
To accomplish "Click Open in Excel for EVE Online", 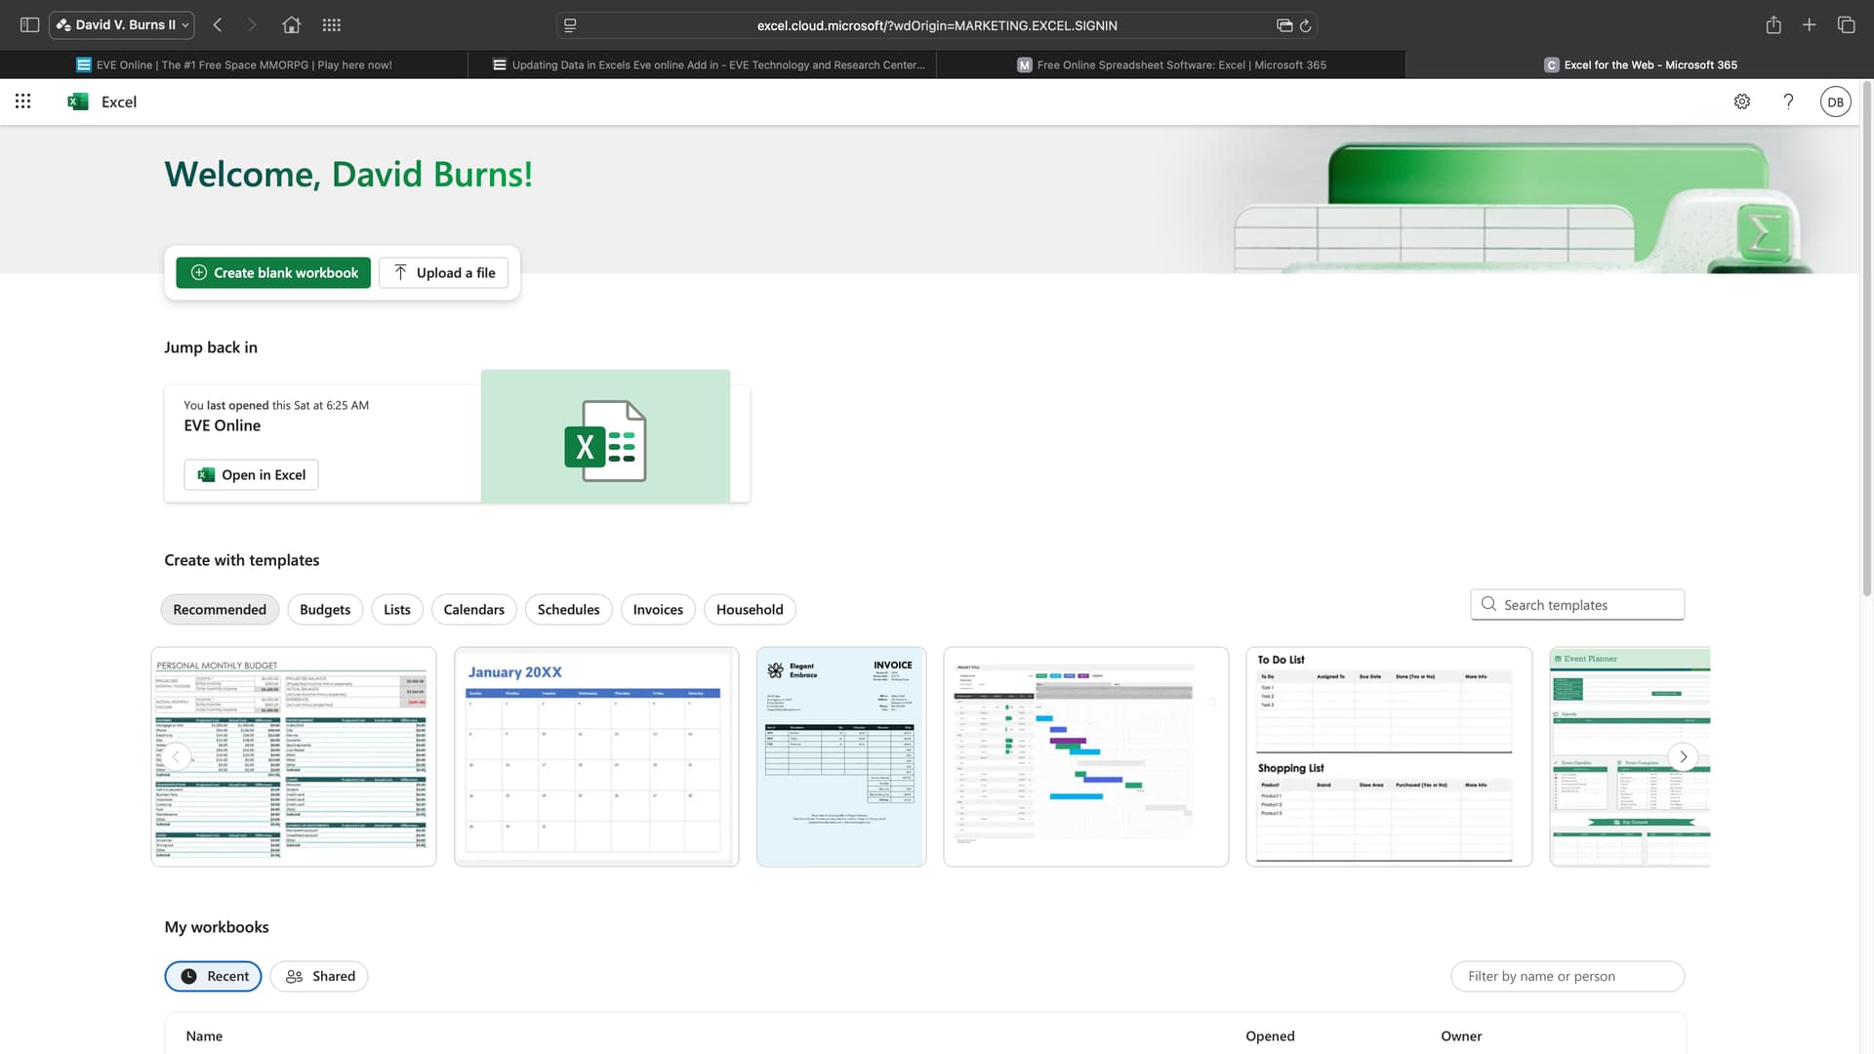I will coord(252,475).
